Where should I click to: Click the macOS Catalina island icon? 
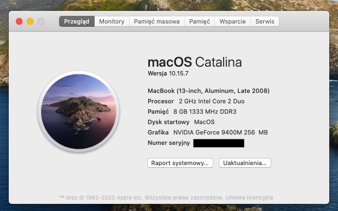click(79, 112)
